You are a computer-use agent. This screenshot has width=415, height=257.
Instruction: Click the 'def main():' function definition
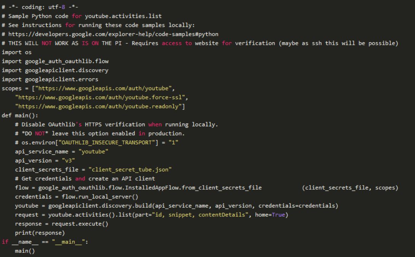pyautogui.click(x=20, y=116)
